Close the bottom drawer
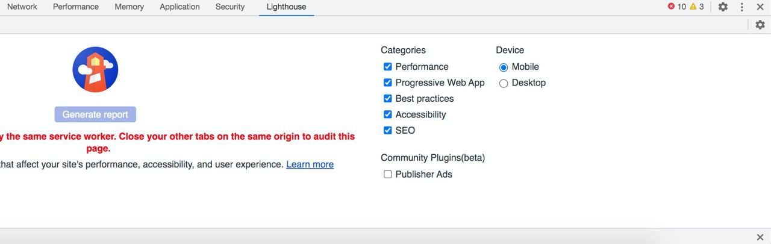This screenshot has height=244, width=771. 760,237
